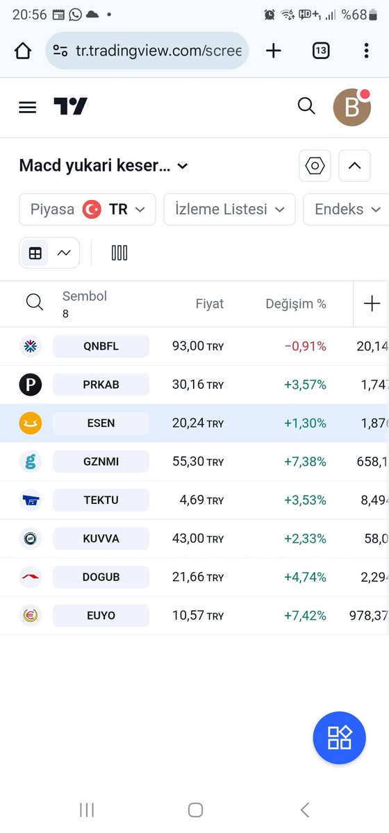The width and height of the screenshot is (389, 833).
Task: Tap the Android back button
Action: 304,809
